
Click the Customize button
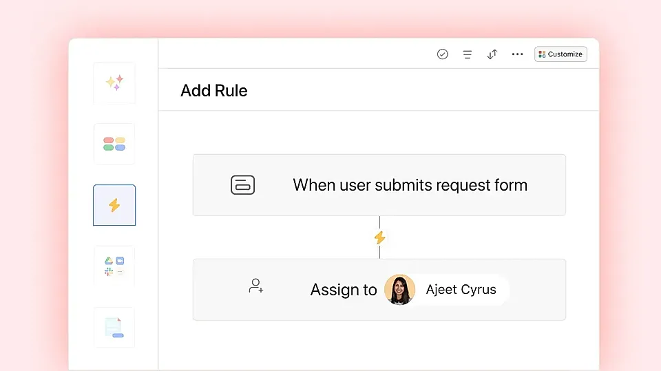tap(560, 54)
